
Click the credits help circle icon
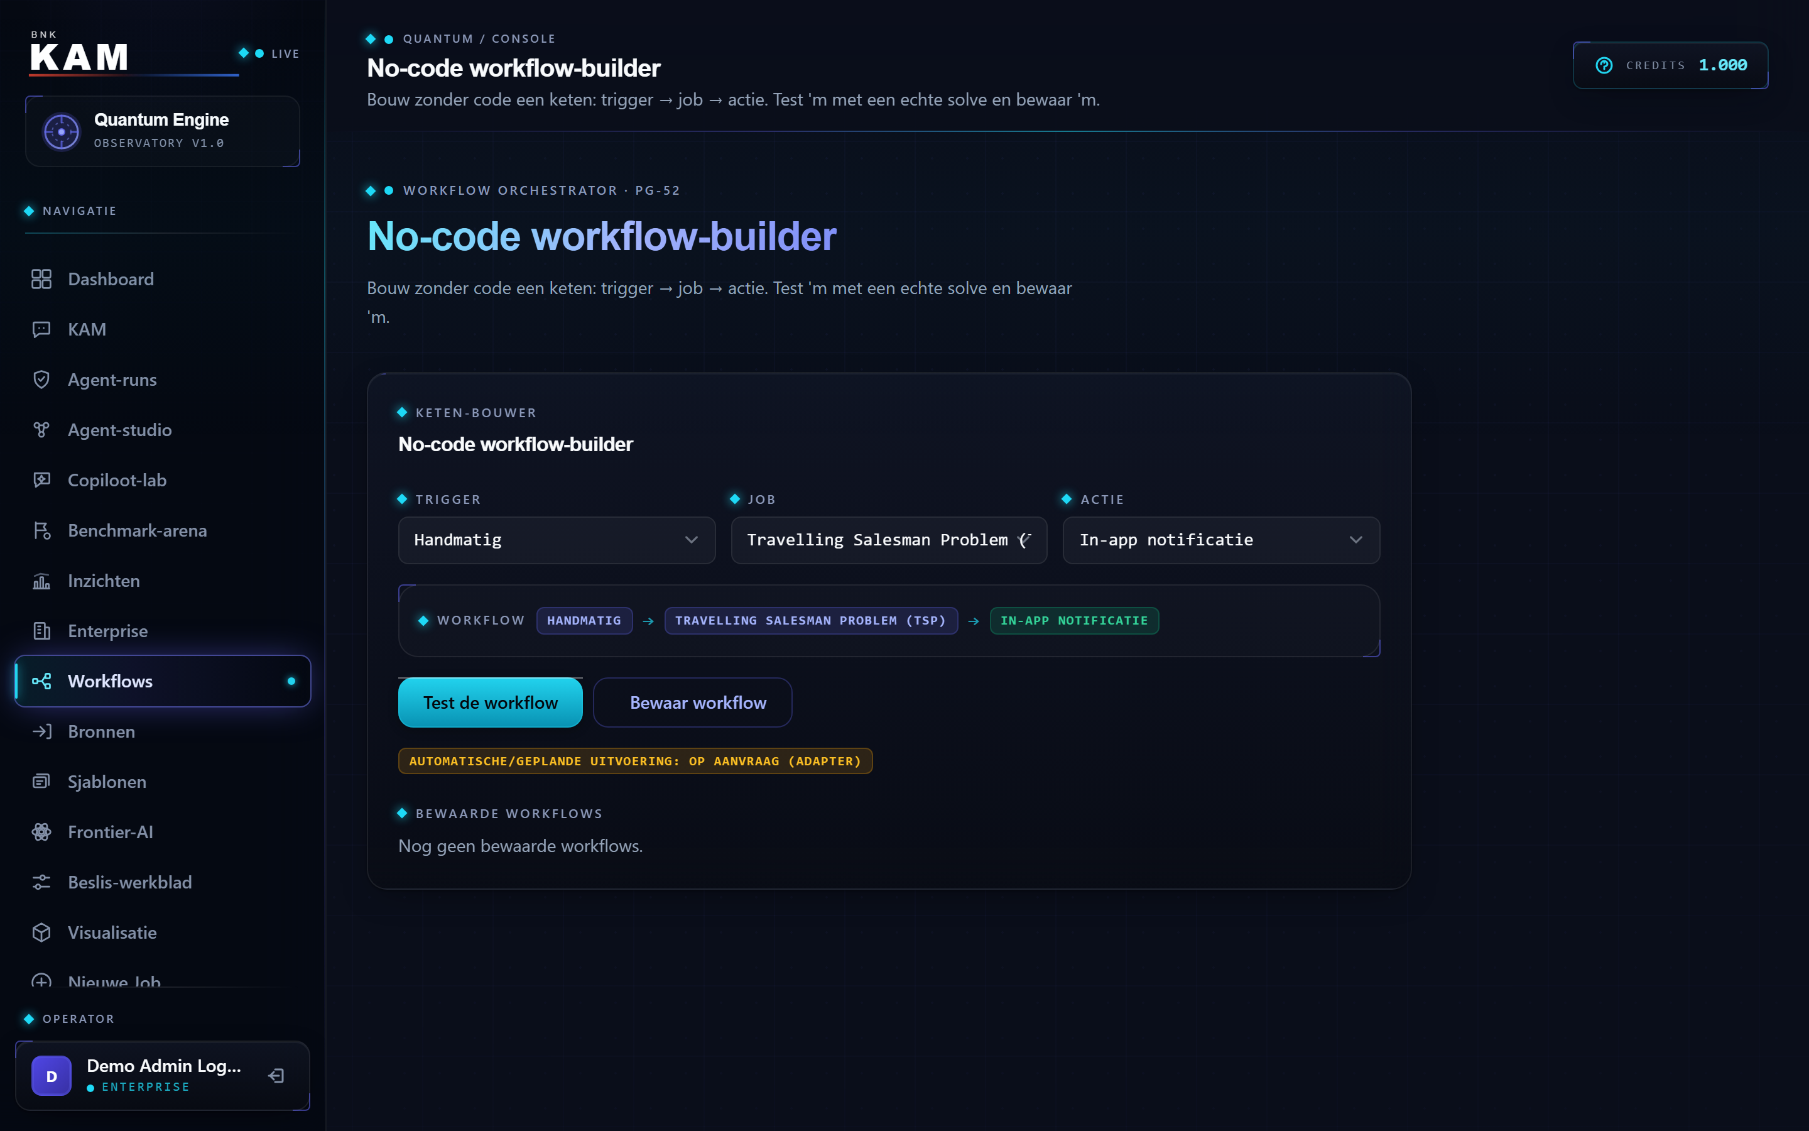coord(1604,65)
